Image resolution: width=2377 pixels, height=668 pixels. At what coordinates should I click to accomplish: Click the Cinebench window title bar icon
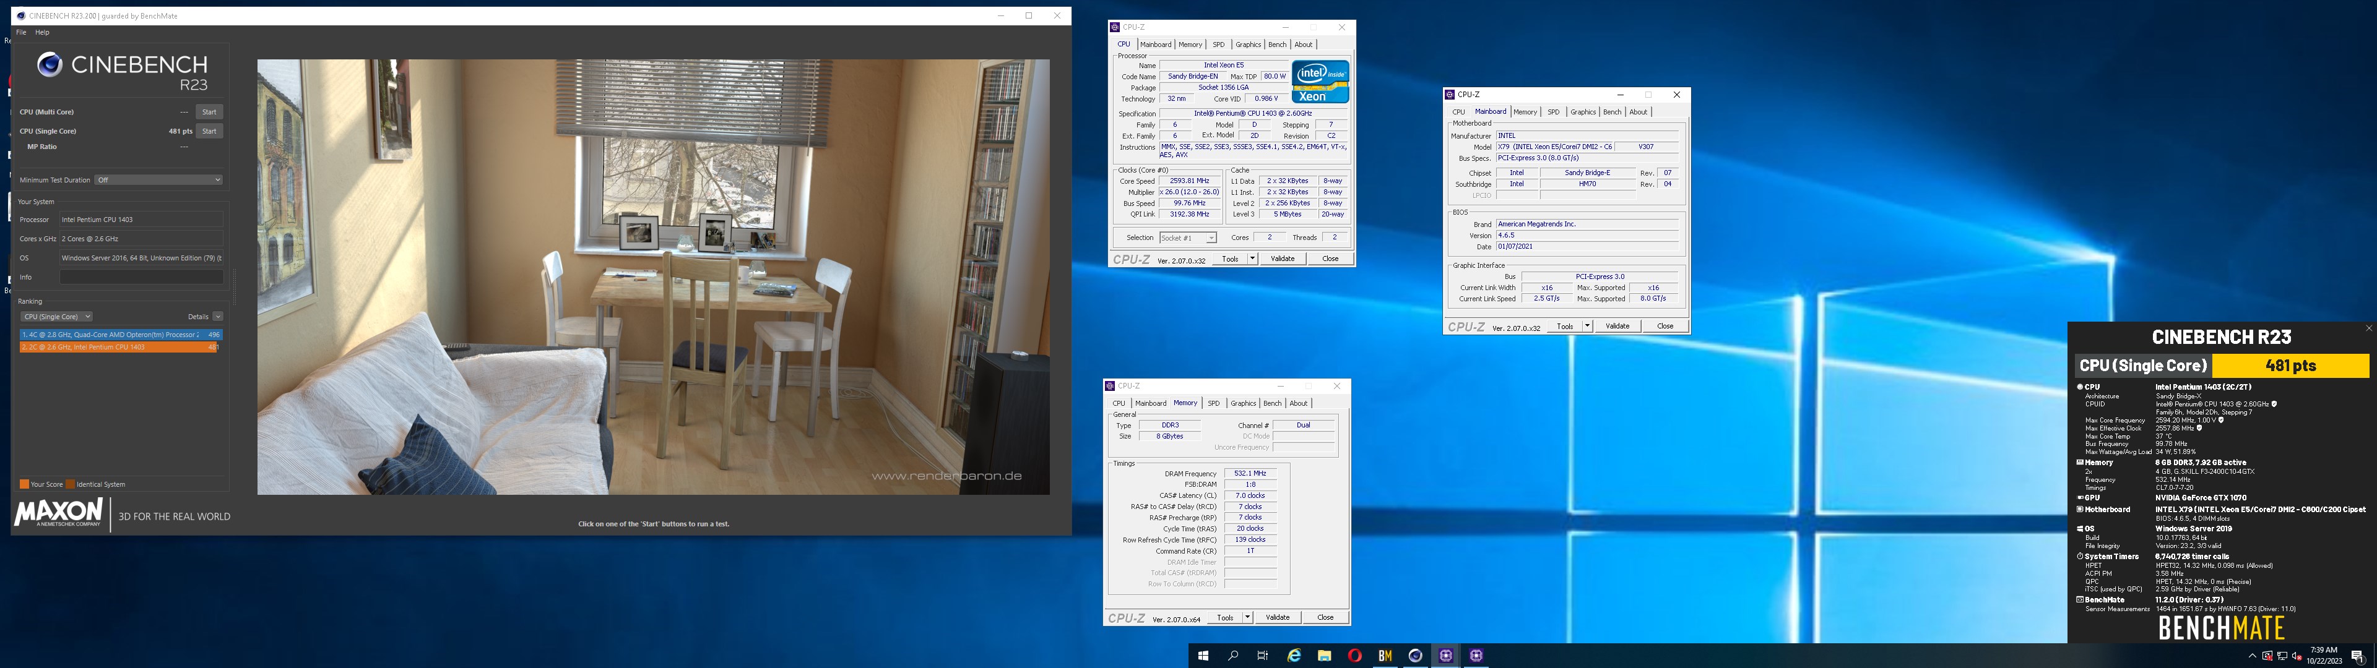[21, 15]
